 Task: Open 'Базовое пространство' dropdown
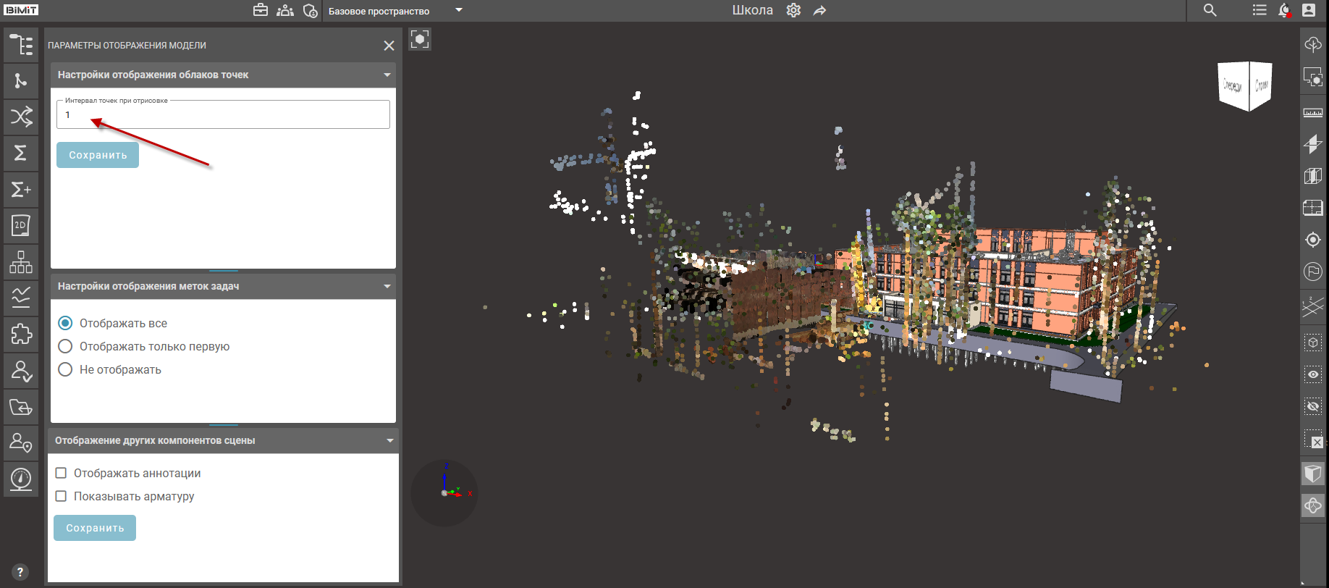click(458, 10)
